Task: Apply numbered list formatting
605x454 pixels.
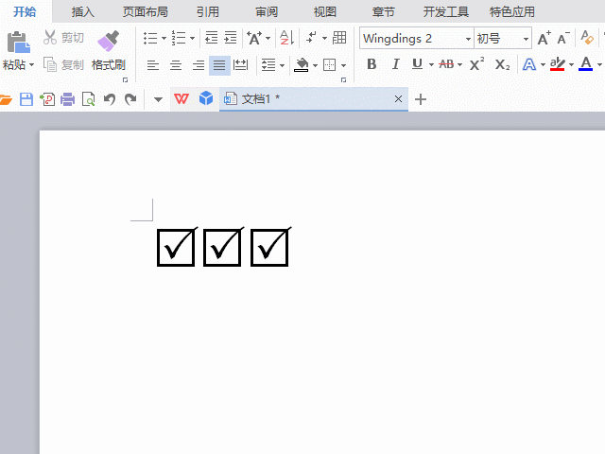Action: click(x=179, y=38)
